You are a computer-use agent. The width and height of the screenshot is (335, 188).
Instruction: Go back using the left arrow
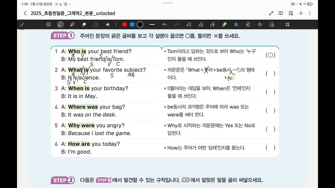(x=25, y=13)
